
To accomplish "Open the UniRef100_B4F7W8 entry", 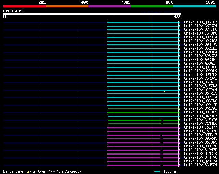I will [201, 86].
